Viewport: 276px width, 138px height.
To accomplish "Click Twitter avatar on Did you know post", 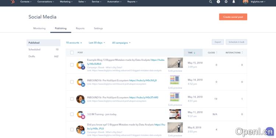I will [81, 130].
